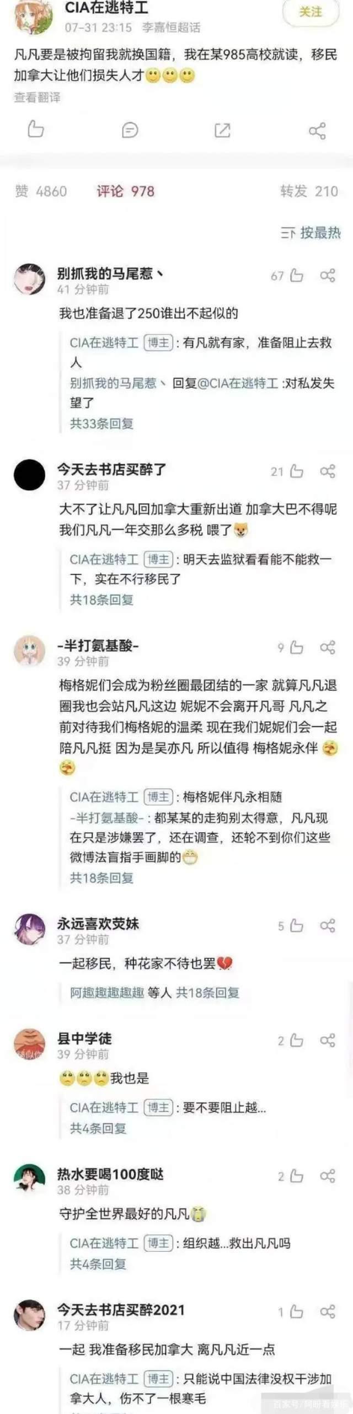Switch to the 赞 4860 tab
This screenshot has width=353, height=1414.
pyautogui.click(x=41, y=191)
